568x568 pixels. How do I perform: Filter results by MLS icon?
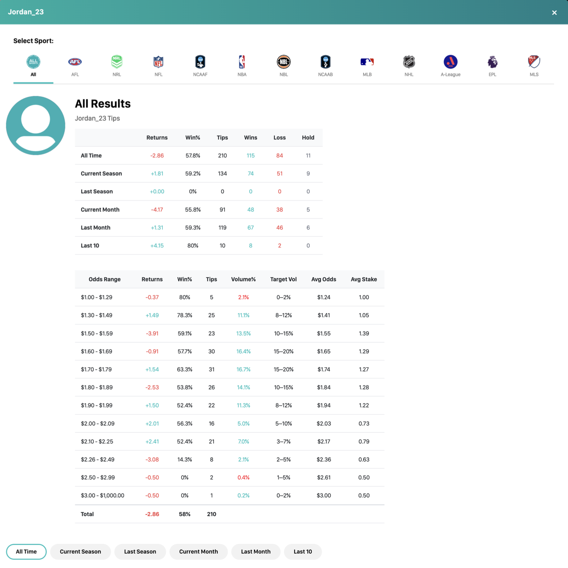534,62
